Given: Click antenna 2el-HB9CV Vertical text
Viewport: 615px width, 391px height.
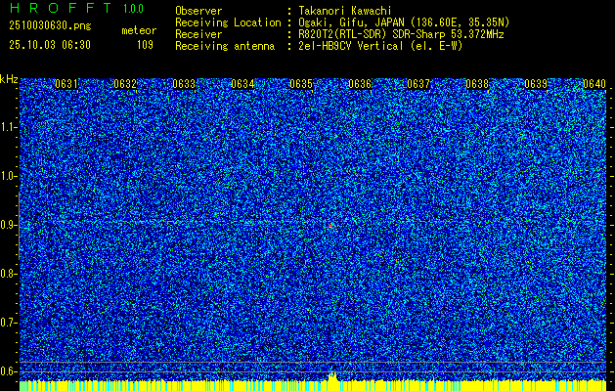Looking at the screenshot, I should [381, 46].
